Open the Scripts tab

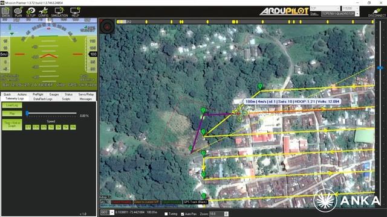click(x=66, y=99)
